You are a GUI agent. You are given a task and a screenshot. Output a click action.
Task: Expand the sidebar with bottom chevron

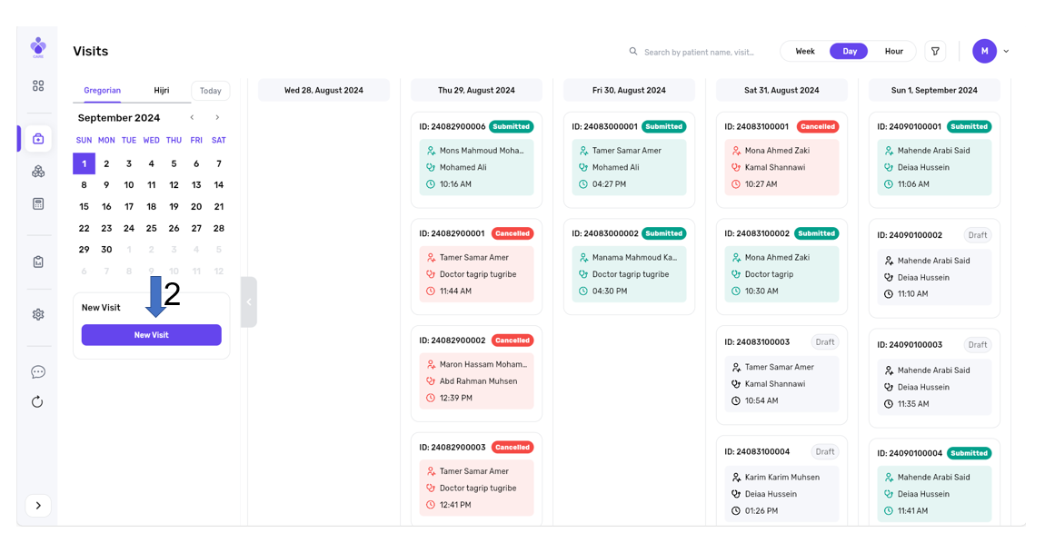pyautogui.click(x=38, y=506)
